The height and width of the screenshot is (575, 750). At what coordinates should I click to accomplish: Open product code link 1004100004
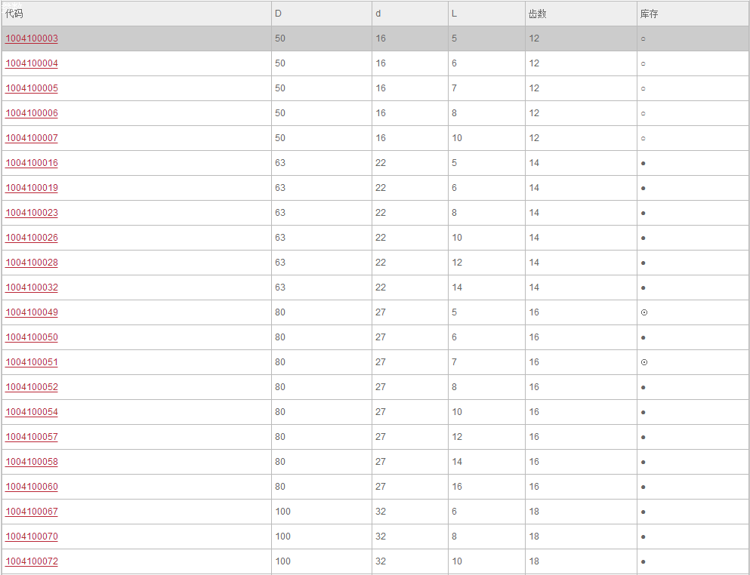pyautogui.click(x=32, y=63)
